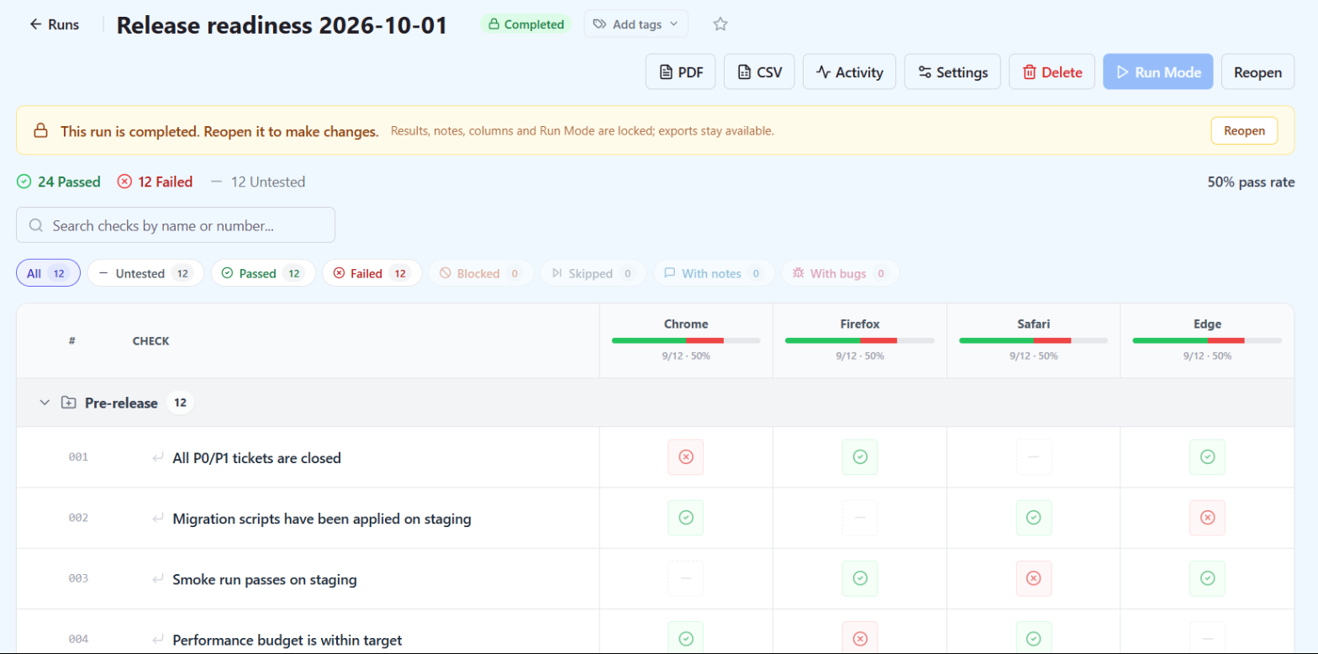Image resolution: width=1318 pixels, height=654 pixels.
Task: Open check 'Performance budget is within target'
Action: click(287, 640)
